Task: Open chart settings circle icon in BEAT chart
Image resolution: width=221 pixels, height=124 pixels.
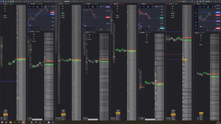Action: 153,7
